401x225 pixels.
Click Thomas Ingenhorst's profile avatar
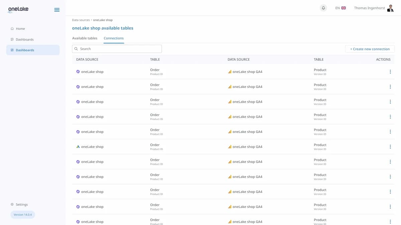(390, 8)
